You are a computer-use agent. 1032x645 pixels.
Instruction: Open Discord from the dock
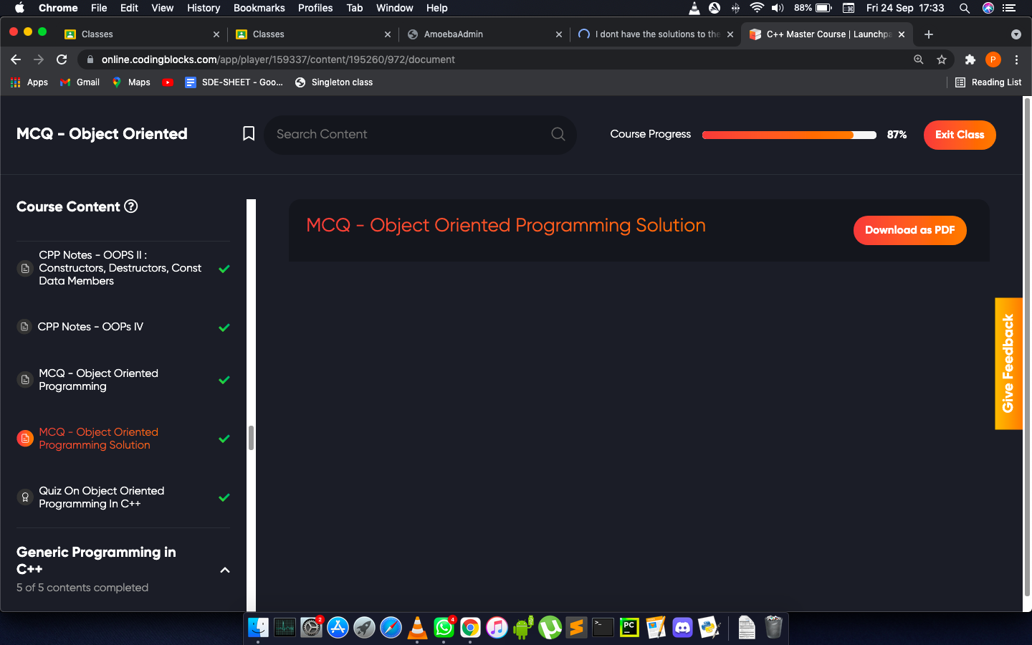682,628
